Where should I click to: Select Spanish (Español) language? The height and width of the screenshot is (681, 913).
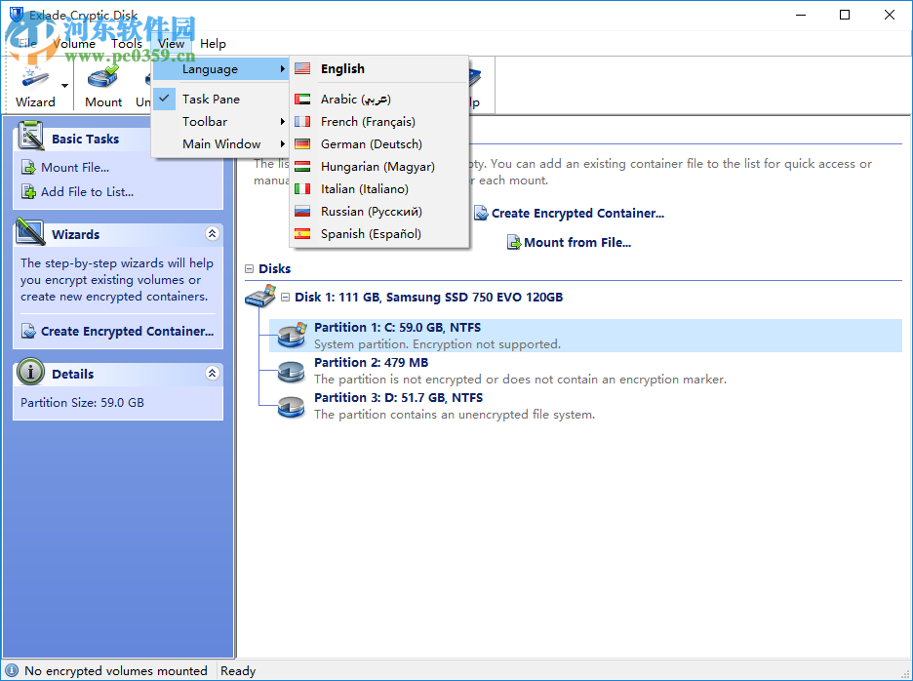pos(379,233)
